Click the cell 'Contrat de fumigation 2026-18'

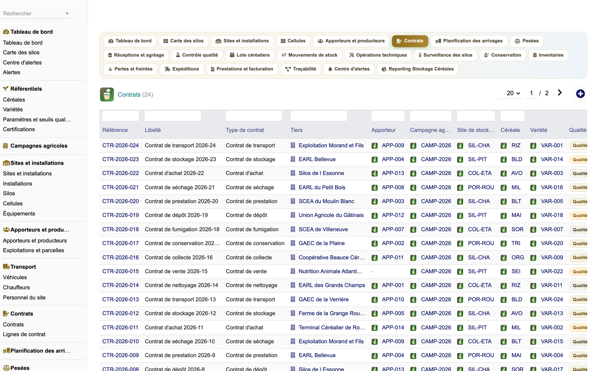(182, 229)
